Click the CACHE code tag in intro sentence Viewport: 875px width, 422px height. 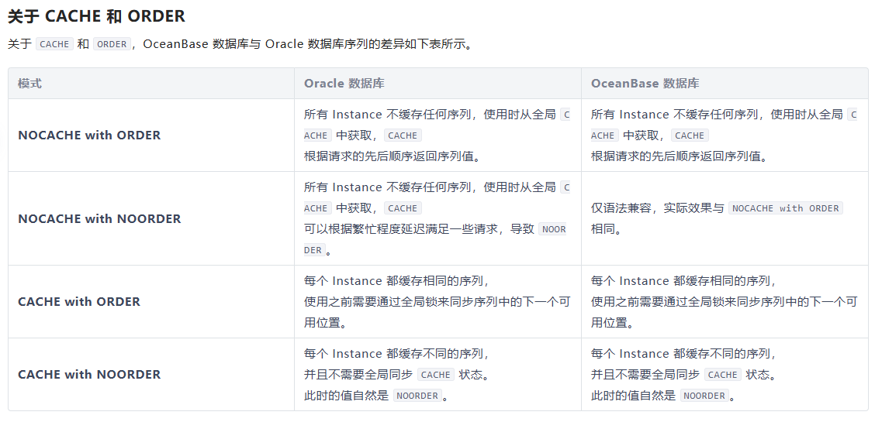(54, 44)
